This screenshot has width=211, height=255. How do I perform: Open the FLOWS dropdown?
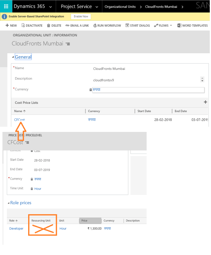click(163, 26)
